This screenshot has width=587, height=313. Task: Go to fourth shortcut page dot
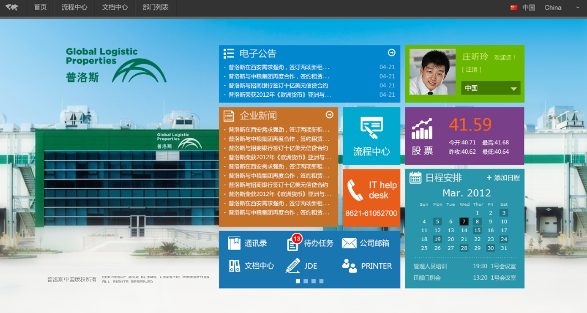(x=321, y=281)
